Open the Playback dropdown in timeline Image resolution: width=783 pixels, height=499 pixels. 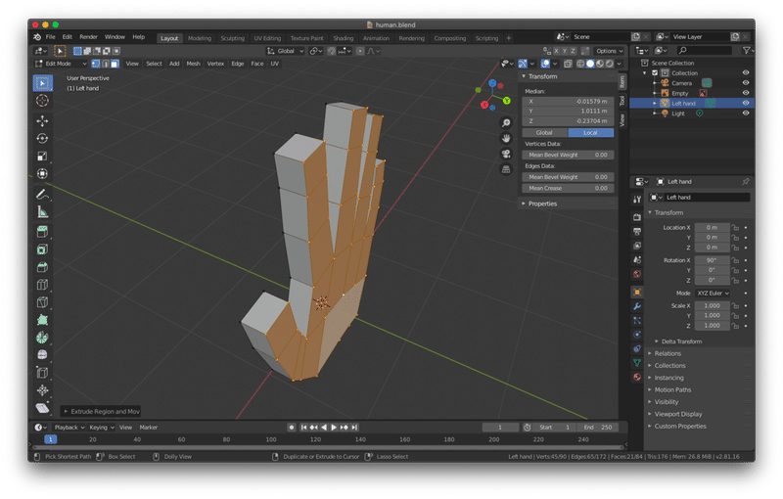click(69, 428)
